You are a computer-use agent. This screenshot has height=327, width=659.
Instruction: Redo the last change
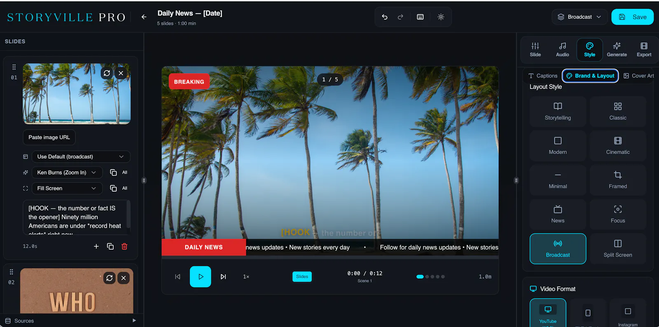point(400,17)
